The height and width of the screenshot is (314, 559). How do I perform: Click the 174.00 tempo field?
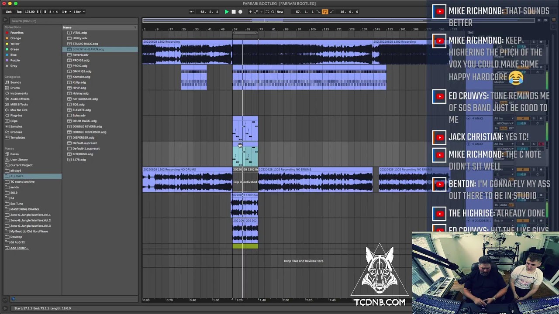coord(30,12)
